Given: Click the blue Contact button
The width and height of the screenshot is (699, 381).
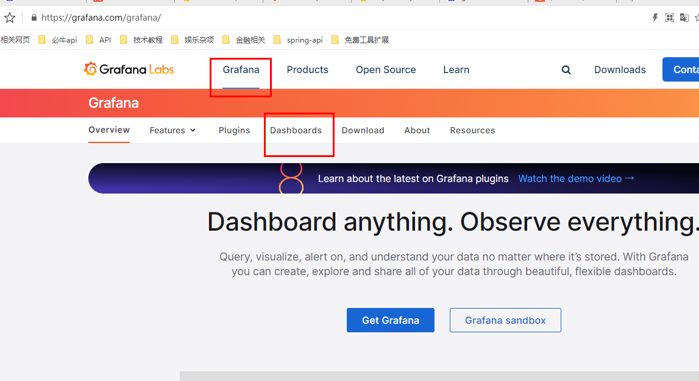Looking at the screenshot, I should pos(681,69).
